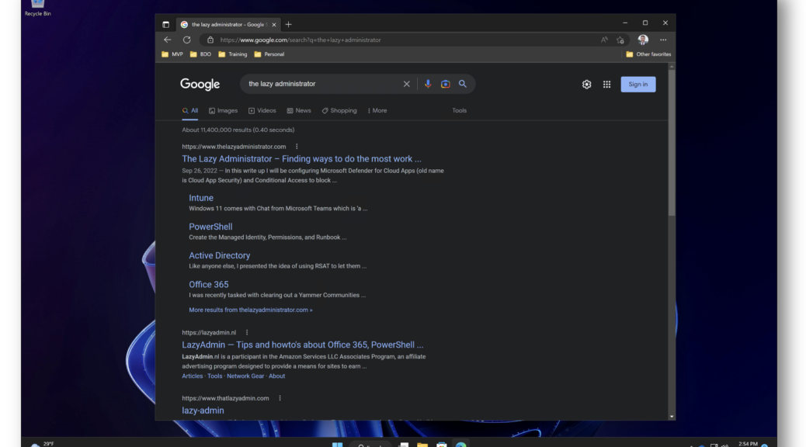Screen dimensions: 806x447
Task: Switch to Shopping results tab
Action: point(339,110)
